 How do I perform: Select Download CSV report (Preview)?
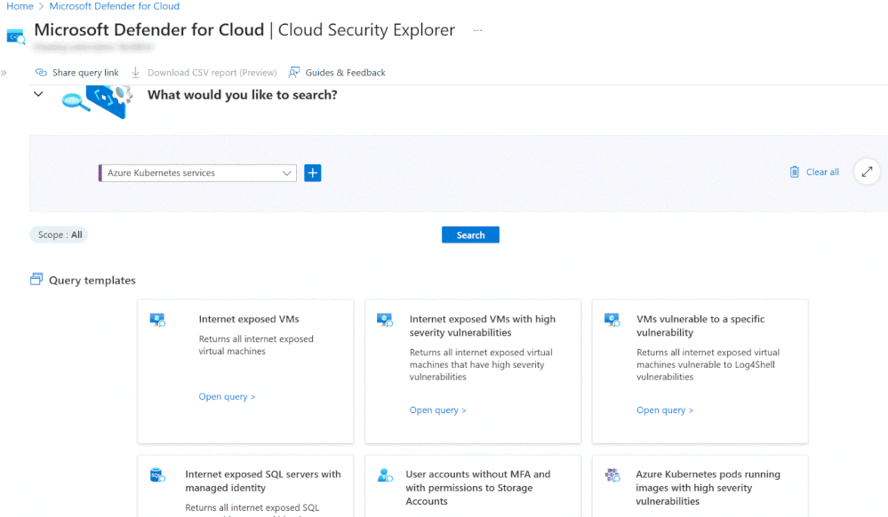(x=212, y=73)
